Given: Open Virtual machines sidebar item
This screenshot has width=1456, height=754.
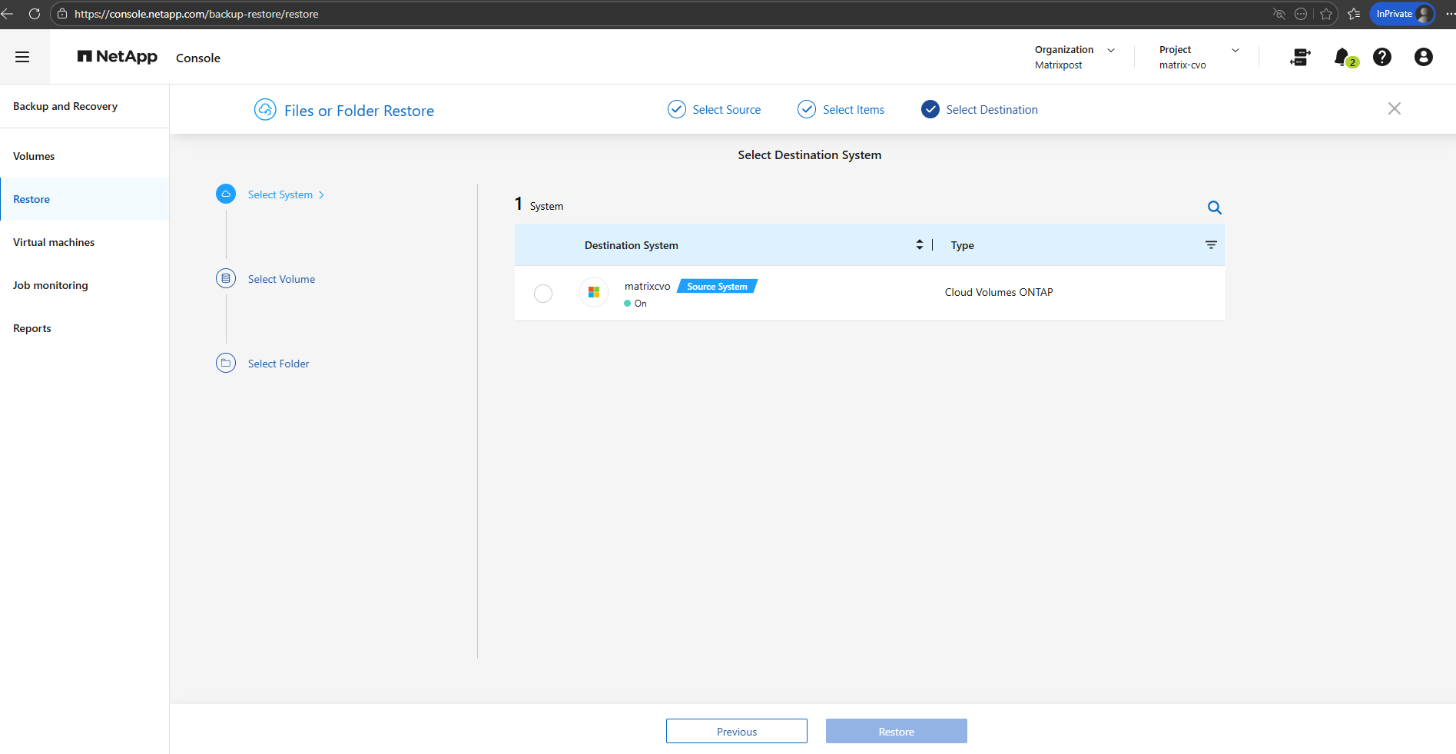Looking at the screenshot, I should point(54,242).
